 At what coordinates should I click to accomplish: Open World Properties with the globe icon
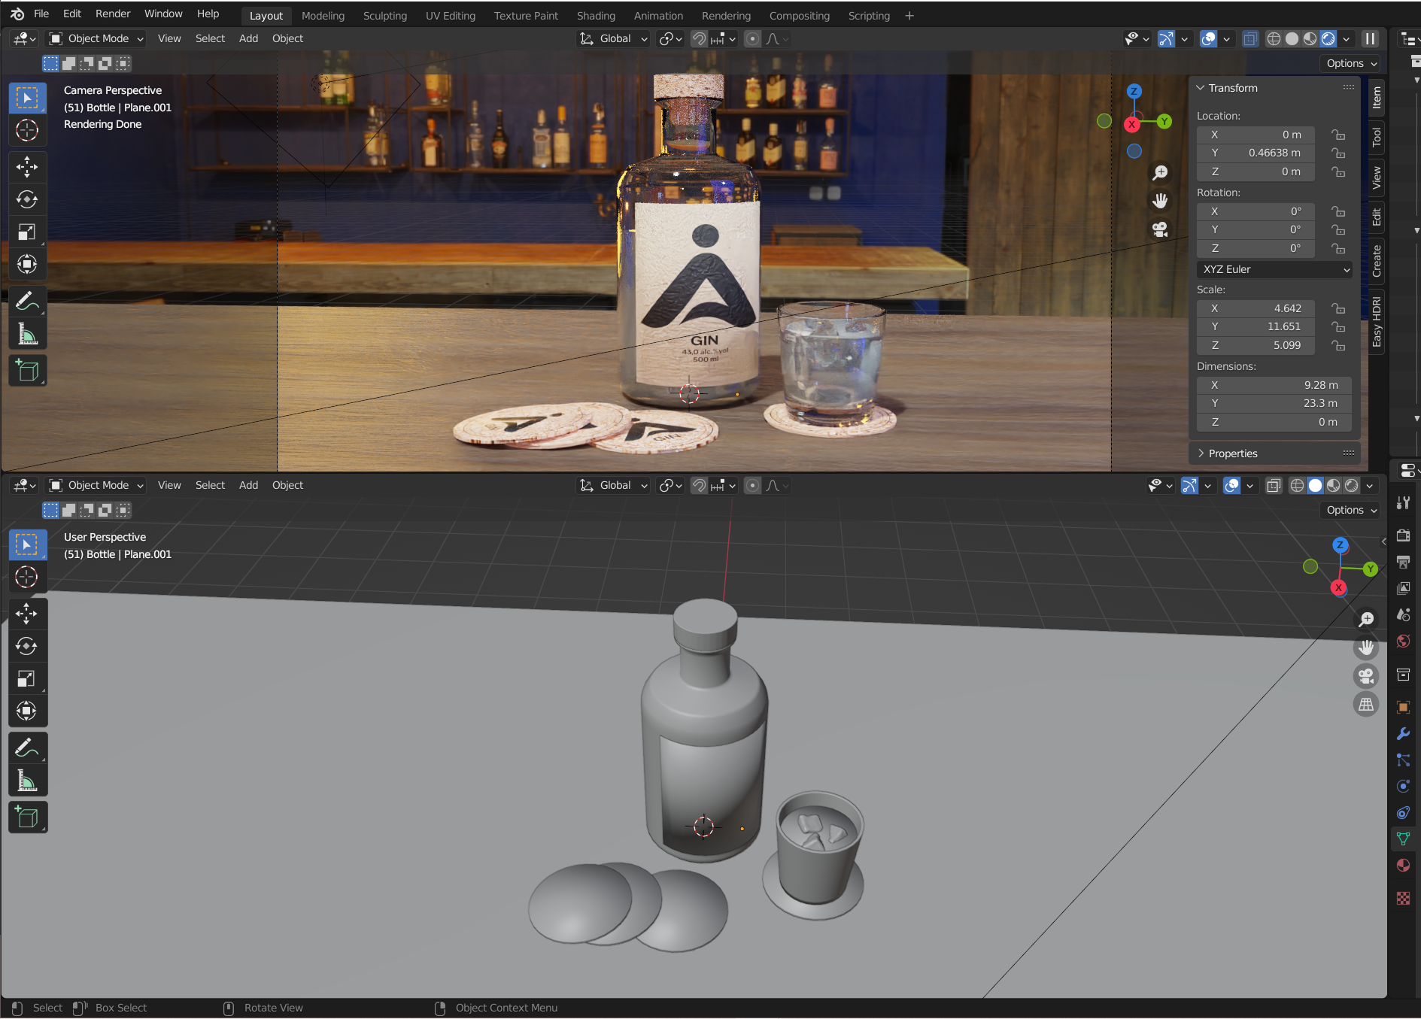pos(1403,641)
